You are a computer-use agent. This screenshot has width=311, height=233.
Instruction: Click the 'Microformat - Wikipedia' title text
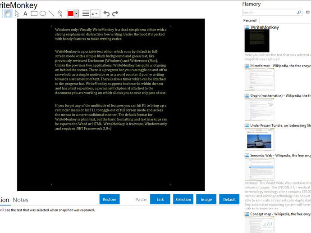280,66
